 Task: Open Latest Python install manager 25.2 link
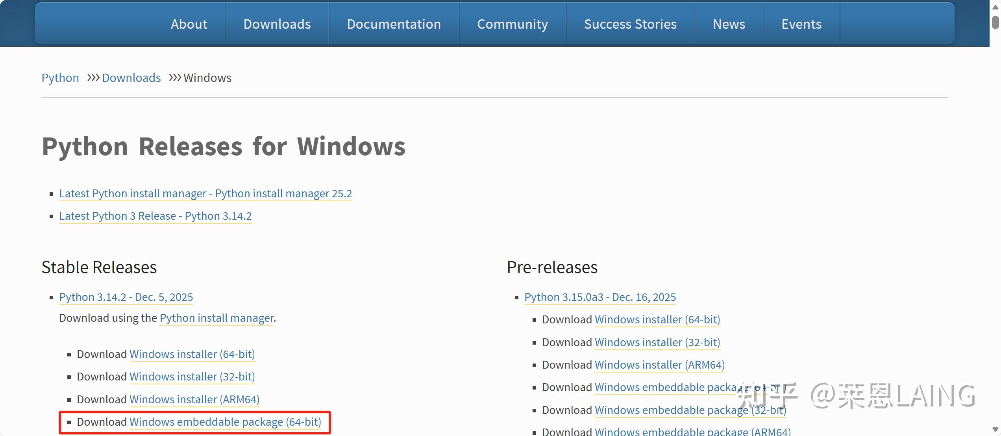(x=205, y=194)
